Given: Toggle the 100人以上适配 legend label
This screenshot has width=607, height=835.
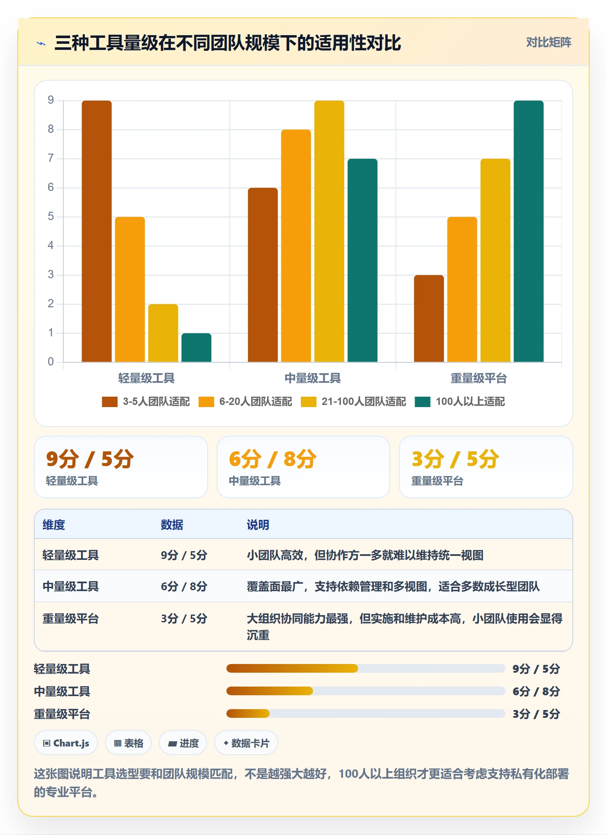Looking at the screenshot, I should [x=470, y=402].
